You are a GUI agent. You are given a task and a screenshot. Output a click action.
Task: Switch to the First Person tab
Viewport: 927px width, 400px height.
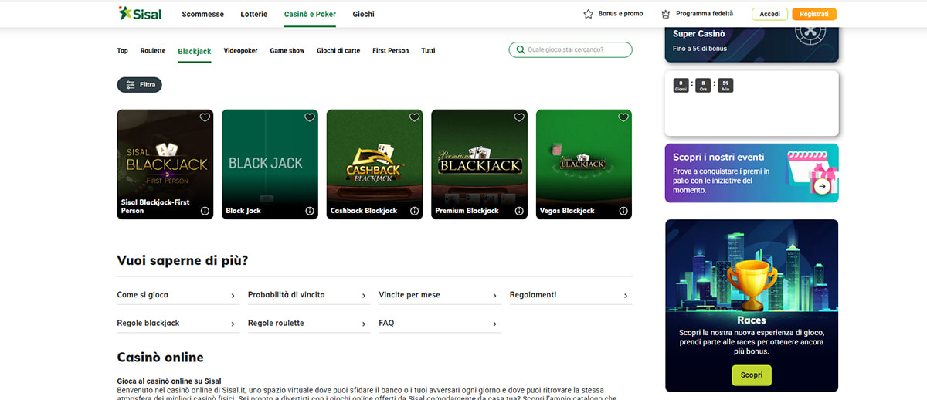coord(391,51)
